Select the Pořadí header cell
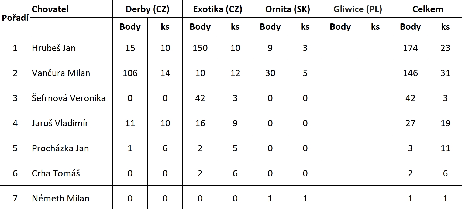The width and height of the screenshot is (462, 209). click(15, 18)
